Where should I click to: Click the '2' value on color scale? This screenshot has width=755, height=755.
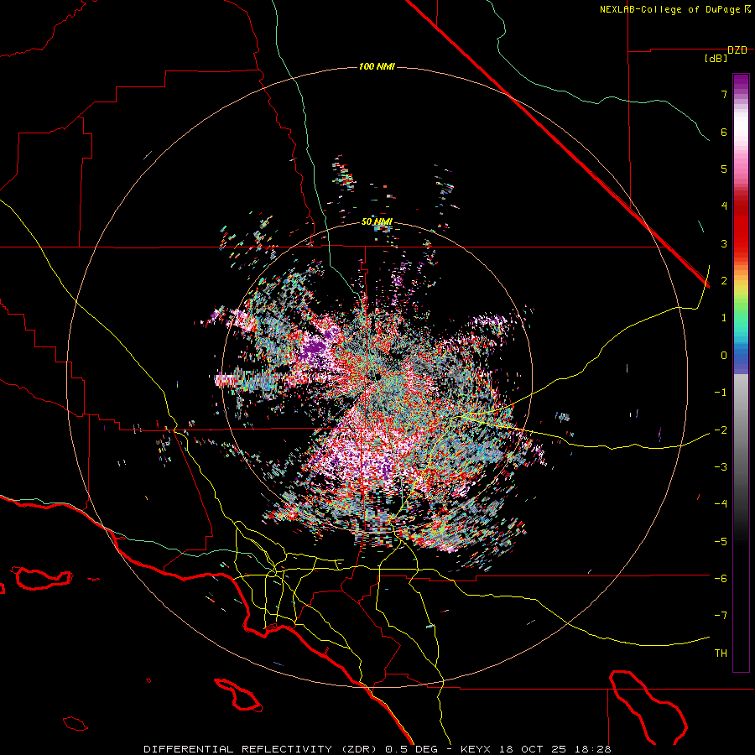[x=724, y=281]
